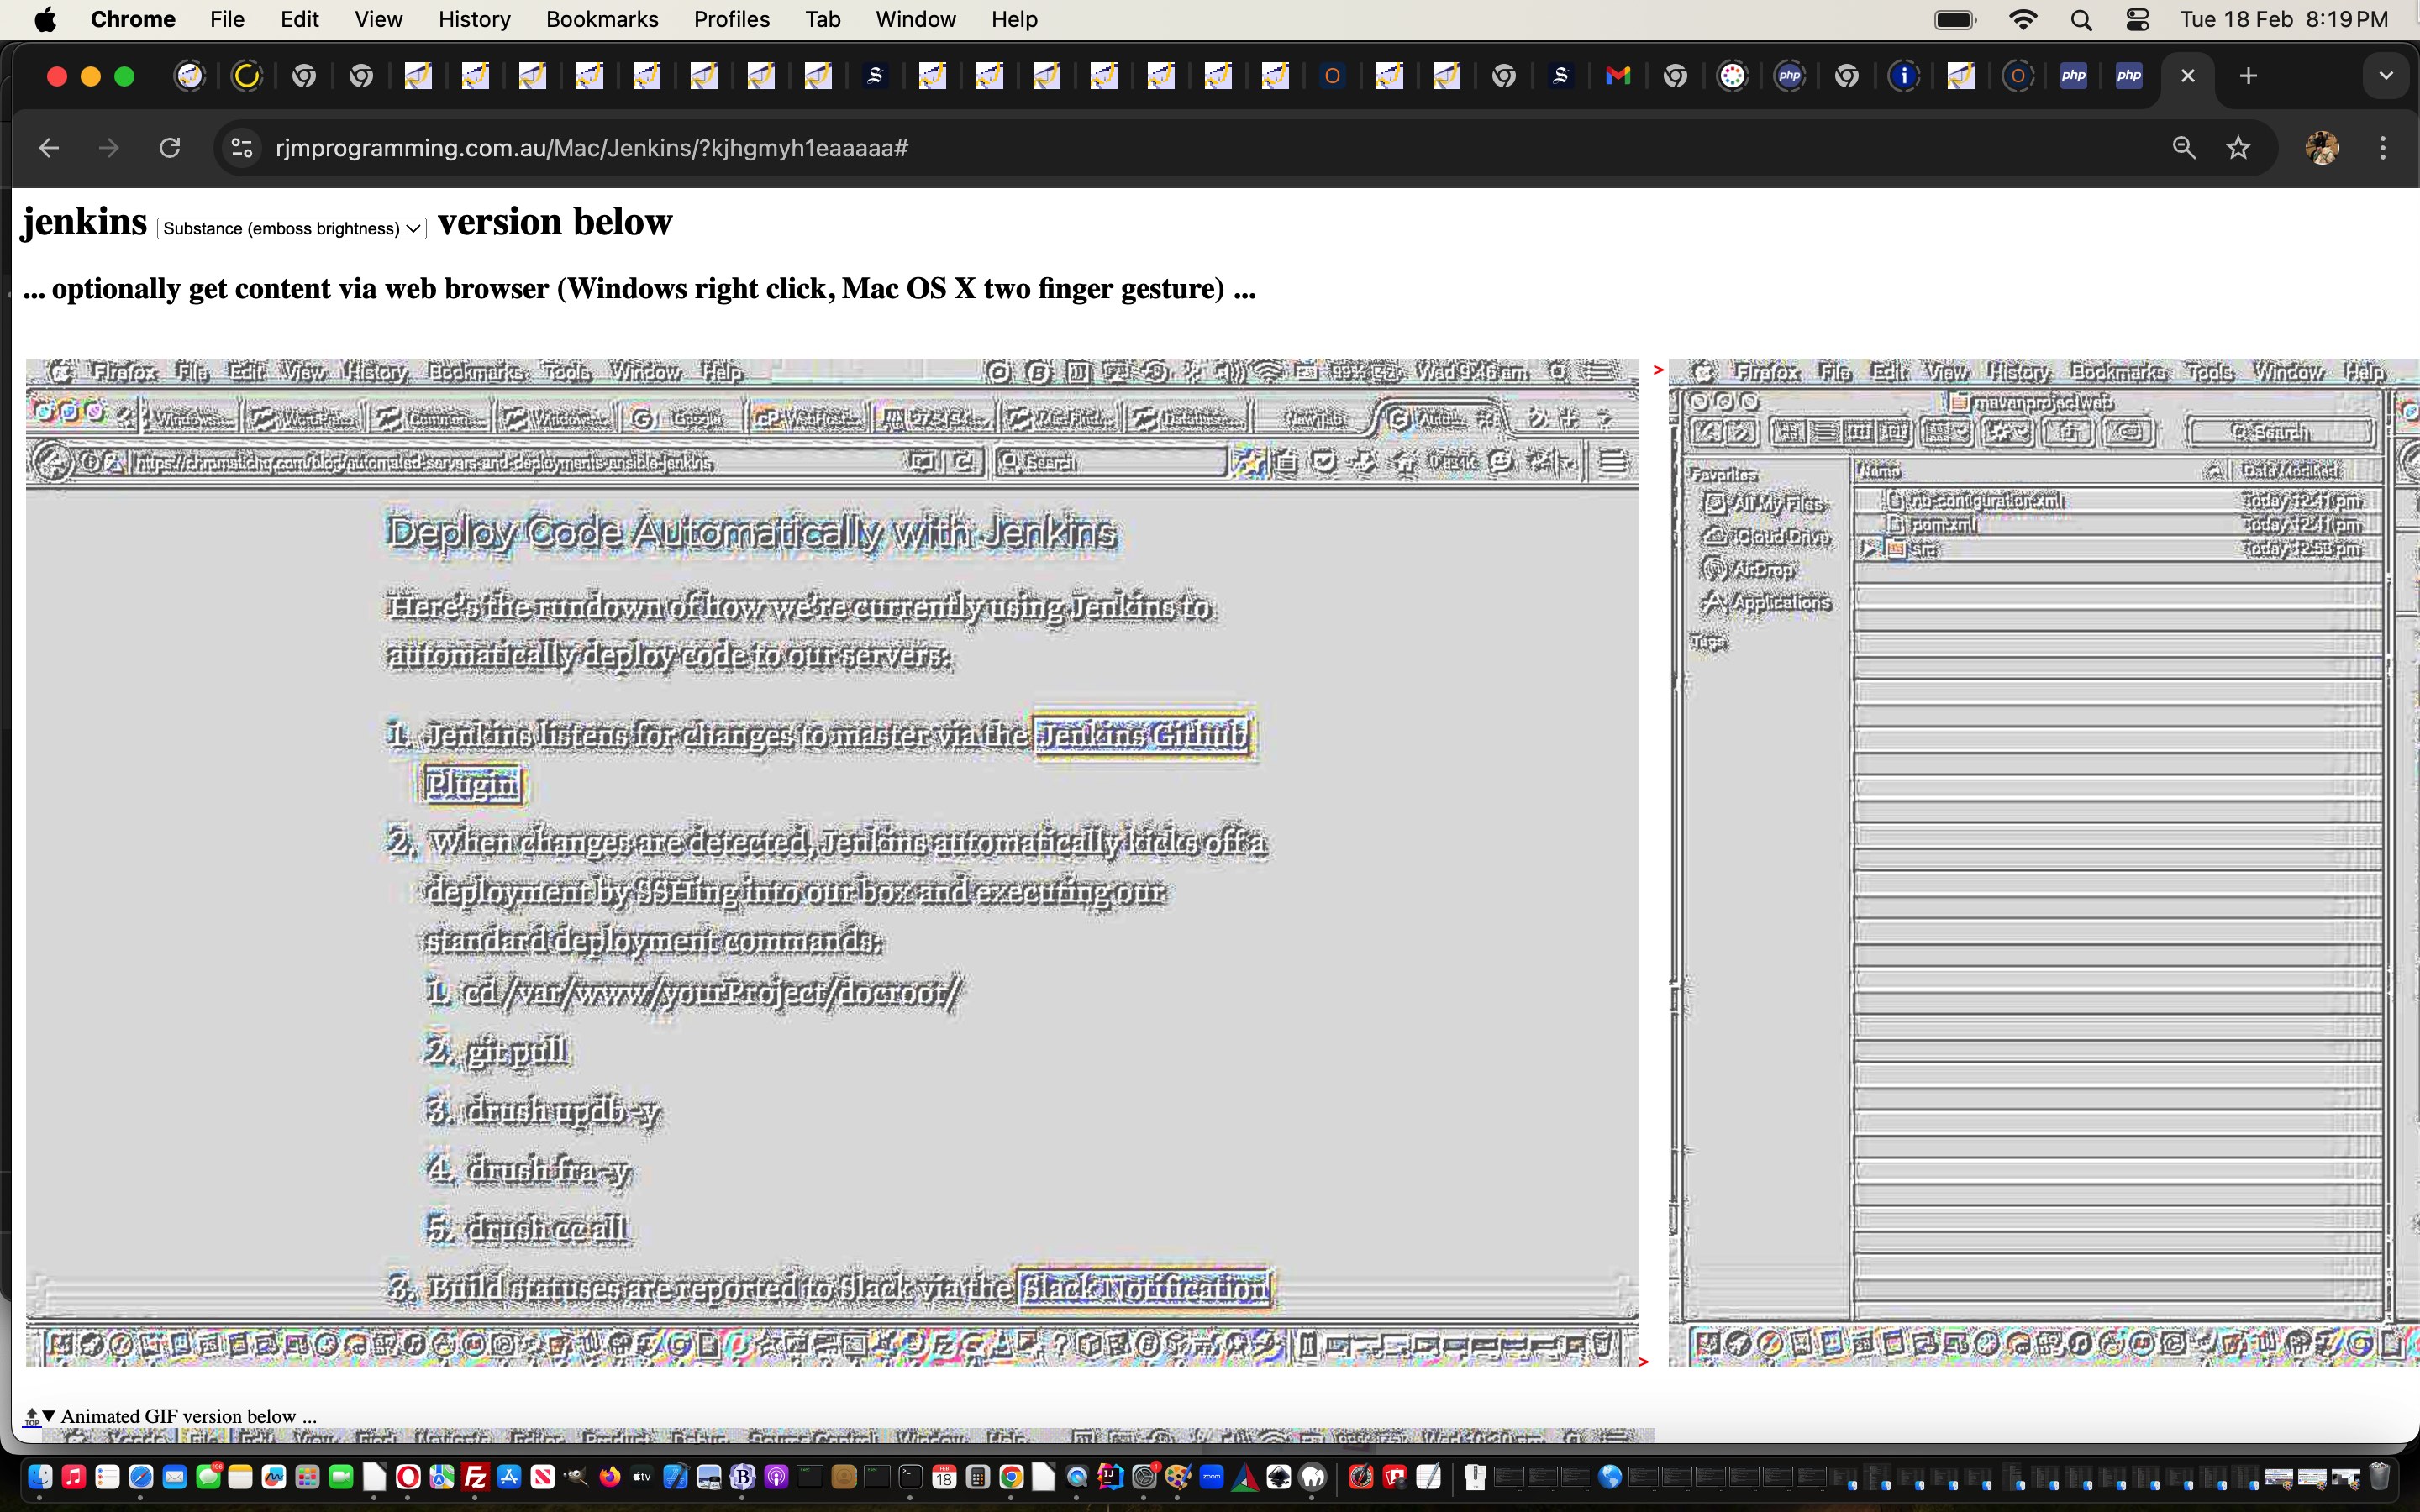Open the Chrome application menu
Image resolution: width=2420 pixels, height=1512 pixels.
pyautogui.click(x=133, y=19)
